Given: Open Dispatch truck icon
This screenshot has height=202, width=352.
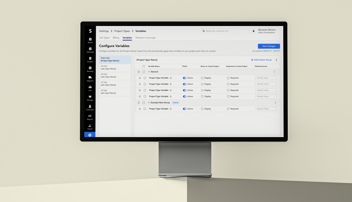Looking at the screenshot, I should coord(90,77).
